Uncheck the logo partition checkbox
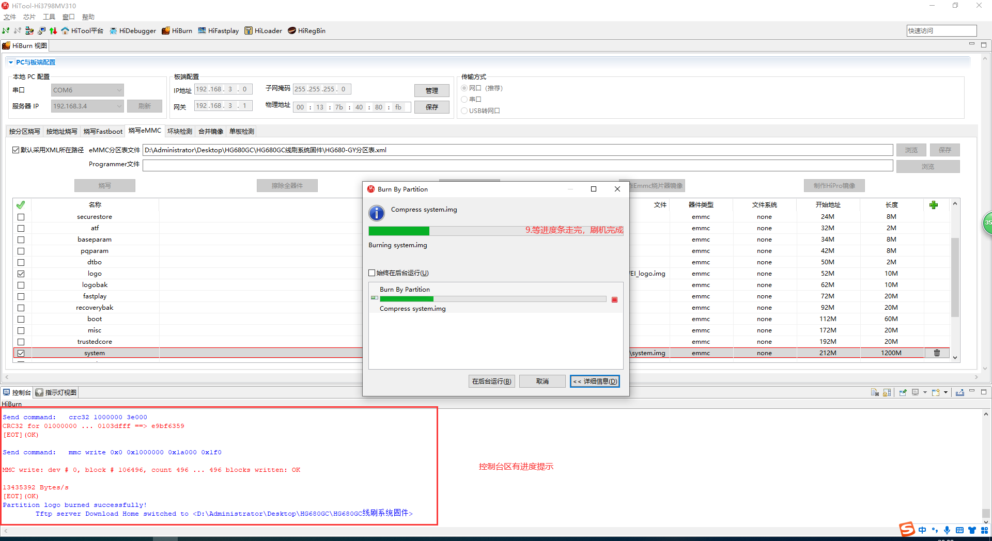 21,274
